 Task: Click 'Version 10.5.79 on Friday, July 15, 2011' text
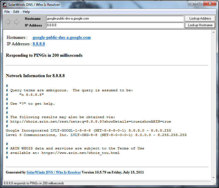click(x=113, y=172)
